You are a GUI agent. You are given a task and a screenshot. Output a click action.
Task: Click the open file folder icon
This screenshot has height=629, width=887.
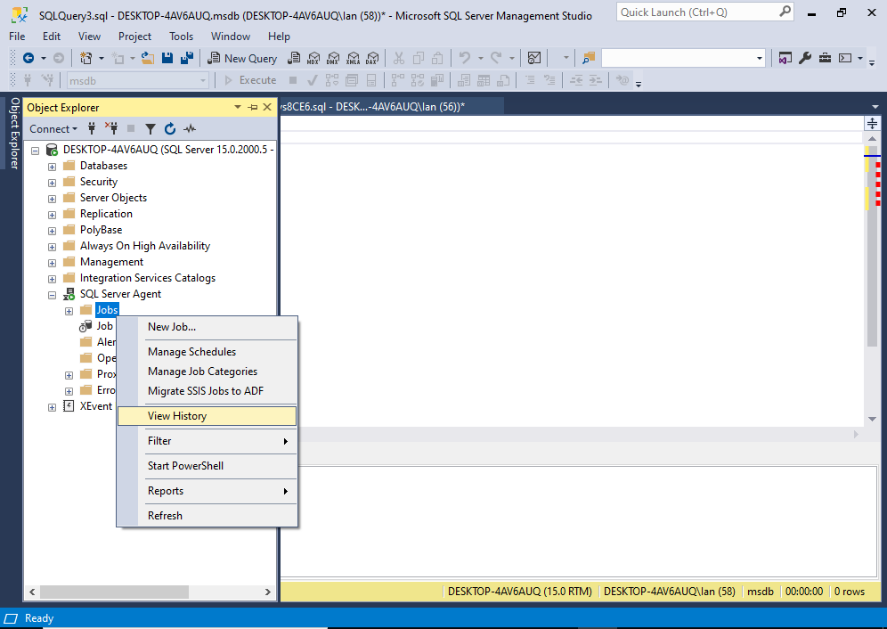(148, 58)
